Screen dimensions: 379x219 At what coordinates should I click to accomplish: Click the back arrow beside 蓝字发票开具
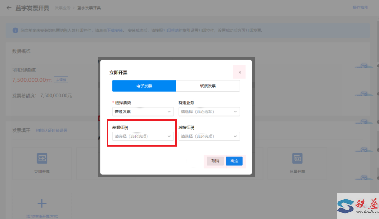point(9,8)
